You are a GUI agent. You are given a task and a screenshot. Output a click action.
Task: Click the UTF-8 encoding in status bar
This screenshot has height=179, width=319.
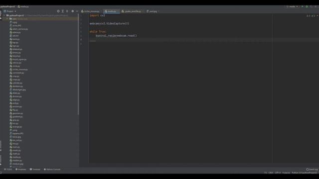pos(278,173)
